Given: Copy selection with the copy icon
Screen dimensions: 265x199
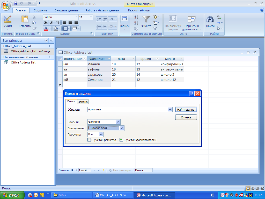Looking at the screenshot, I should 34,23.
